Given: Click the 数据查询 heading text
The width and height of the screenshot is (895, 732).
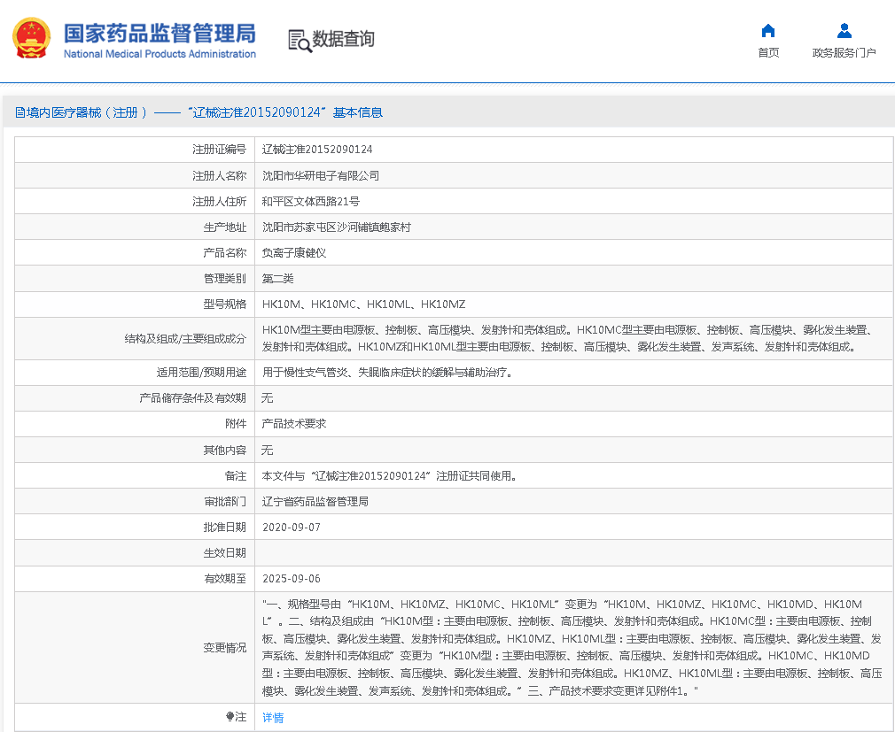Looking at the screenshot, I should (x=344, y=39).
